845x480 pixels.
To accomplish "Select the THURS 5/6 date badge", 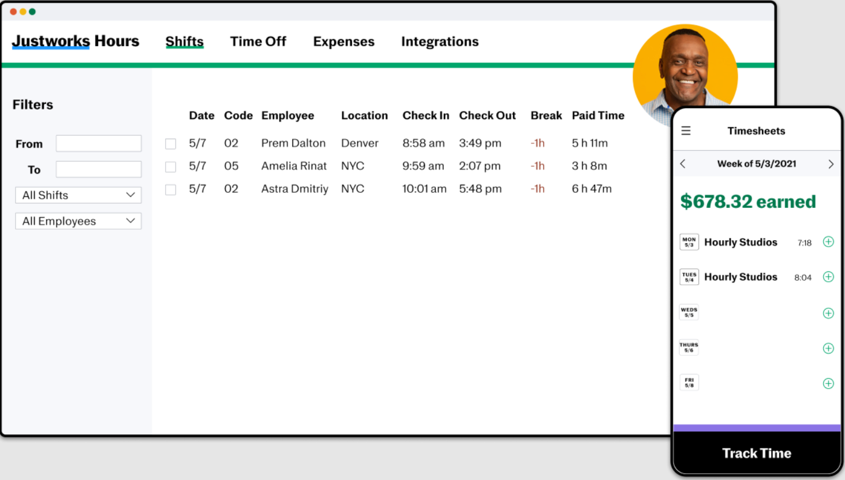I will [x=689, y=348].
